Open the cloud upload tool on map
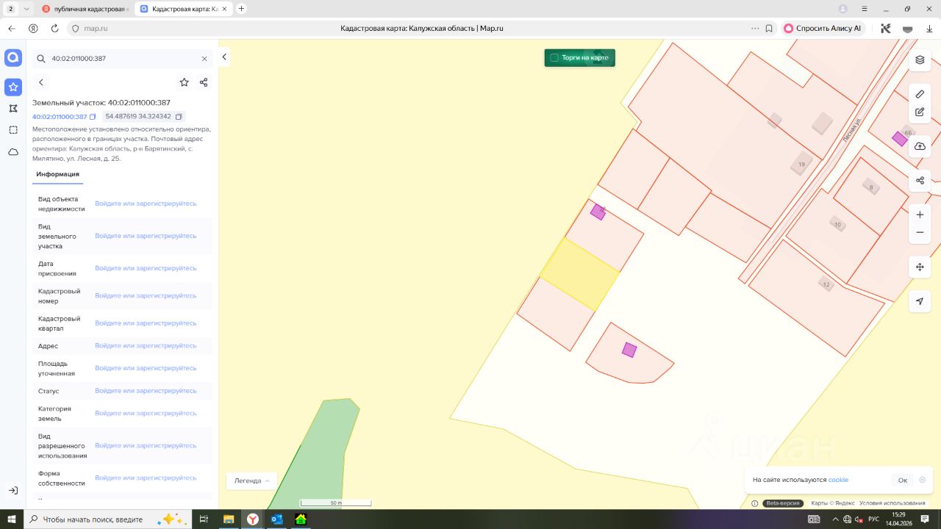 pyautogui.click(x=920, y=146)
